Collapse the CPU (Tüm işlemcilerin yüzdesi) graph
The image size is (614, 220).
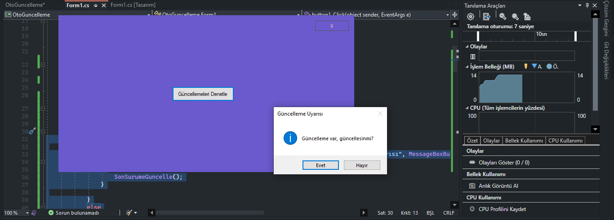[x=467, y=108]
